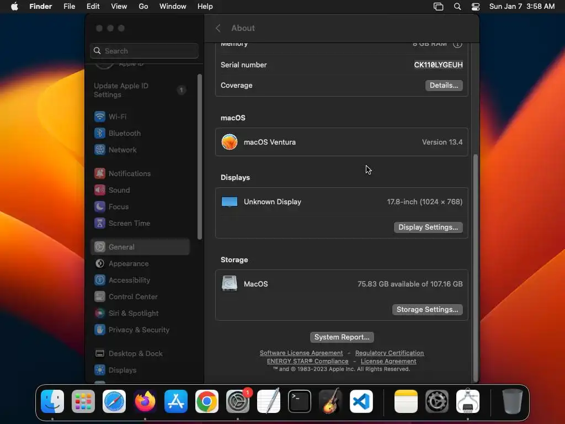
Task: Click the System Report button
Action: [342, 337]
